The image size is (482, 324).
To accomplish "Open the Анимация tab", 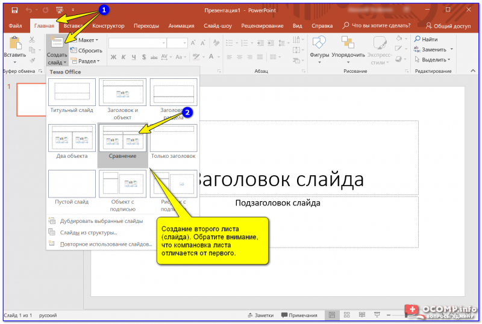I will click(x=181, y=26).
